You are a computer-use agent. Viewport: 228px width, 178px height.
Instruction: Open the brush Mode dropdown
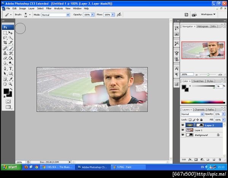55,15
